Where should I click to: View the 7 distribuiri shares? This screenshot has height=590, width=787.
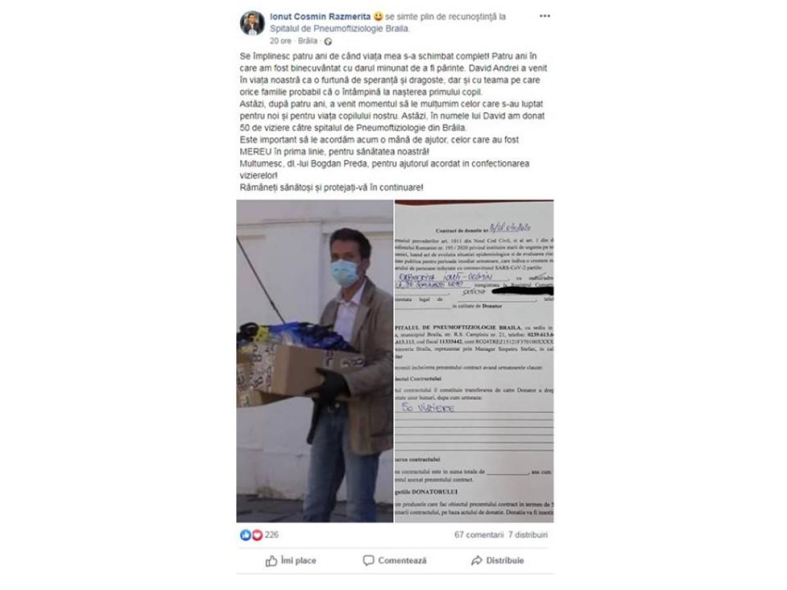tap(528, 535)
